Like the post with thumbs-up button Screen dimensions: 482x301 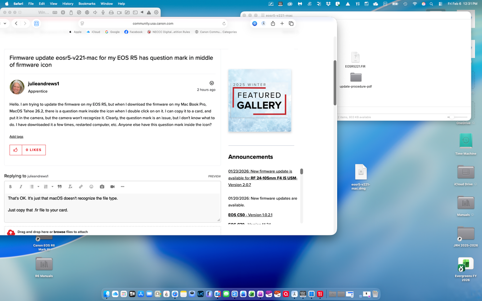pos(15,150)
